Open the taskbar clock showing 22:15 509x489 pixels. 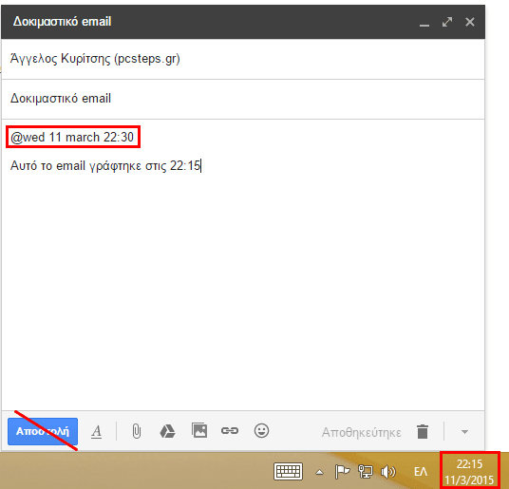coord(469,472)
